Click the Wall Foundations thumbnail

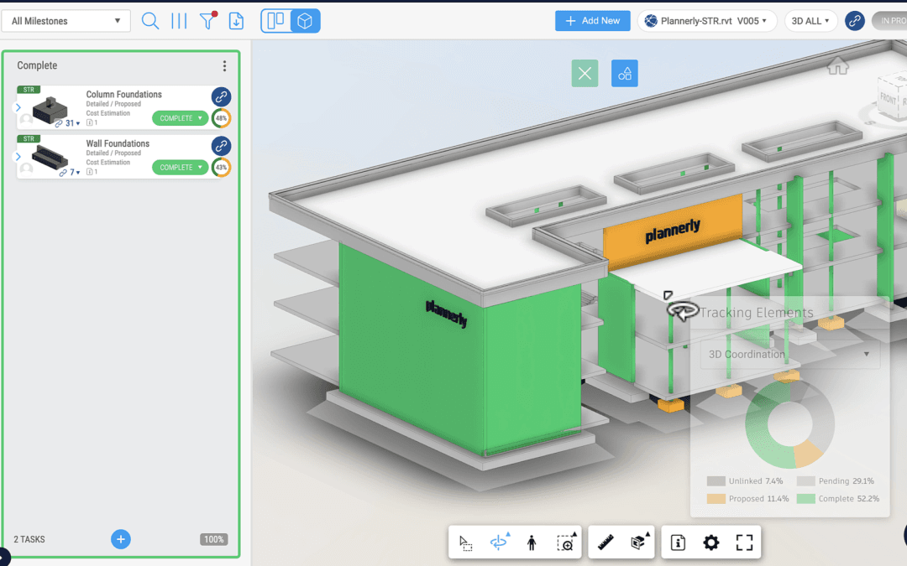(x=50, y=157)
